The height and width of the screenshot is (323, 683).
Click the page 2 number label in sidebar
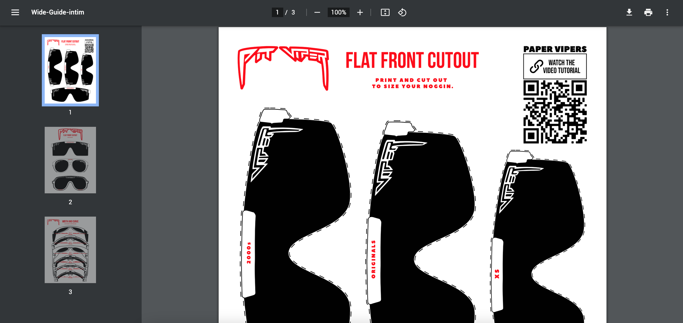pyautogui.click(x=70, y=202)
